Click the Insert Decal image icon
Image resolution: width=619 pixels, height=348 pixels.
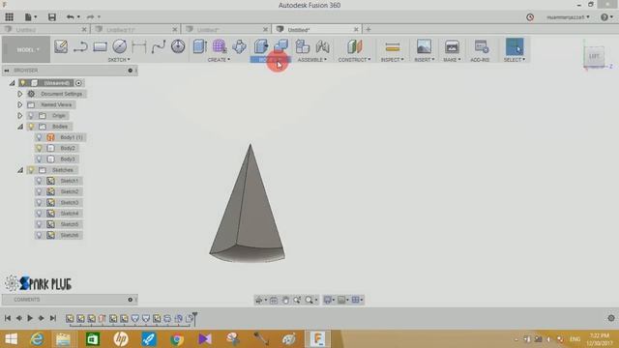coord(424,46)
